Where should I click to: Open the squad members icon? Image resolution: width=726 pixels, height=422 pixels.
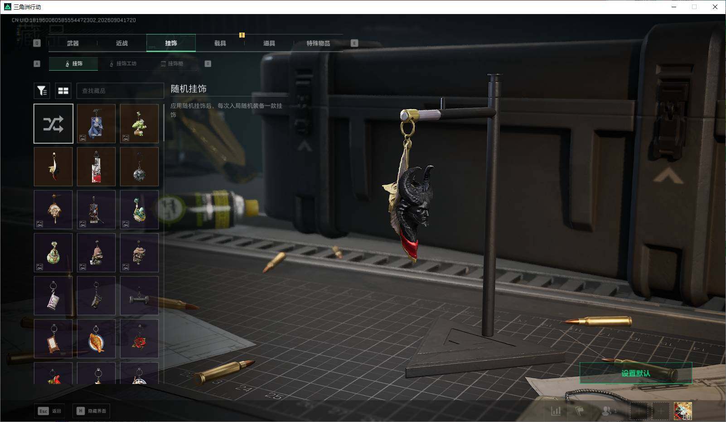pos(609,411)
